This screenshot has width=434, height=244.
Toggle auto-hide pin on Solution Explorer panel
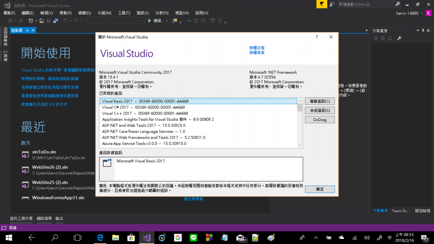tap(423, 30)
